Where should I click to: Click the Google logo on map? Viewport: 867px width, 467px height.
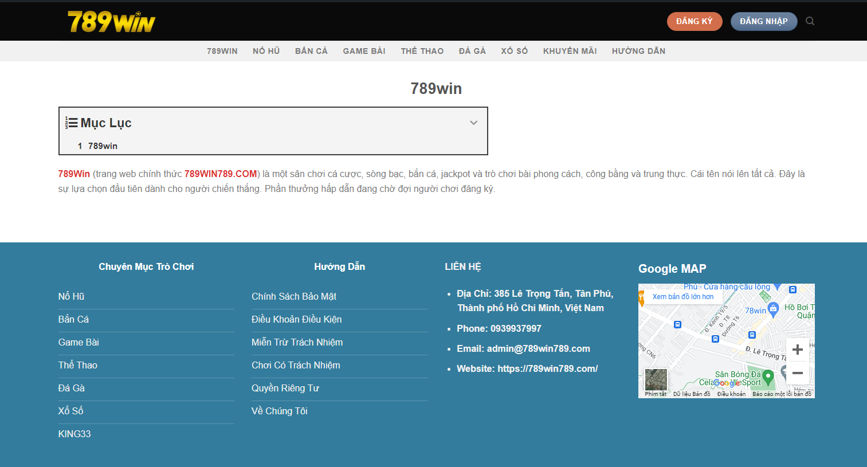point(727,383)
